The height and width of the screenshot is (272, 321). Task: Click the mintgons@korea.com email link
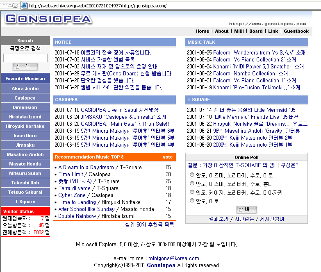coord(173,258)
